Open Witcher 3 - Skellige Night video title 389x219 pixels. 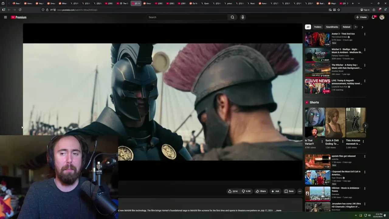pyautogui.click(x=347, y=51)
